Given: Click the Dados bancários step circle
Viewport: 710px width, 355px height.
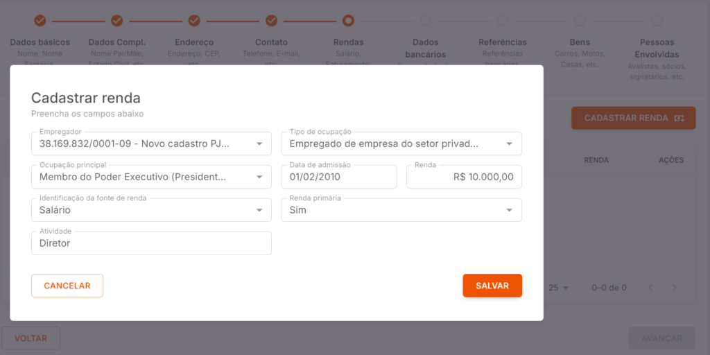Looking at the screenshot, I should pyautogui.click(x=426, y=20).
